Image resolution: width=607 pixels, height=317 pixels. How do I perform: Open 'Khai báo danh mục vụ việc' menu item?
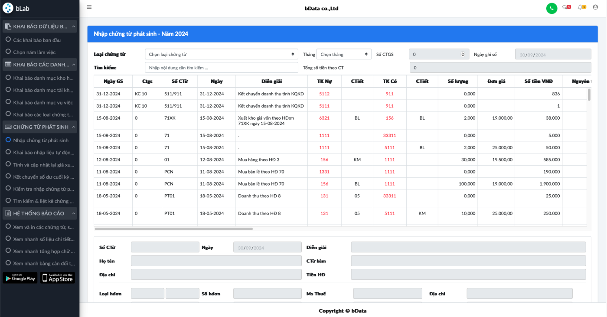pos(43,103)
